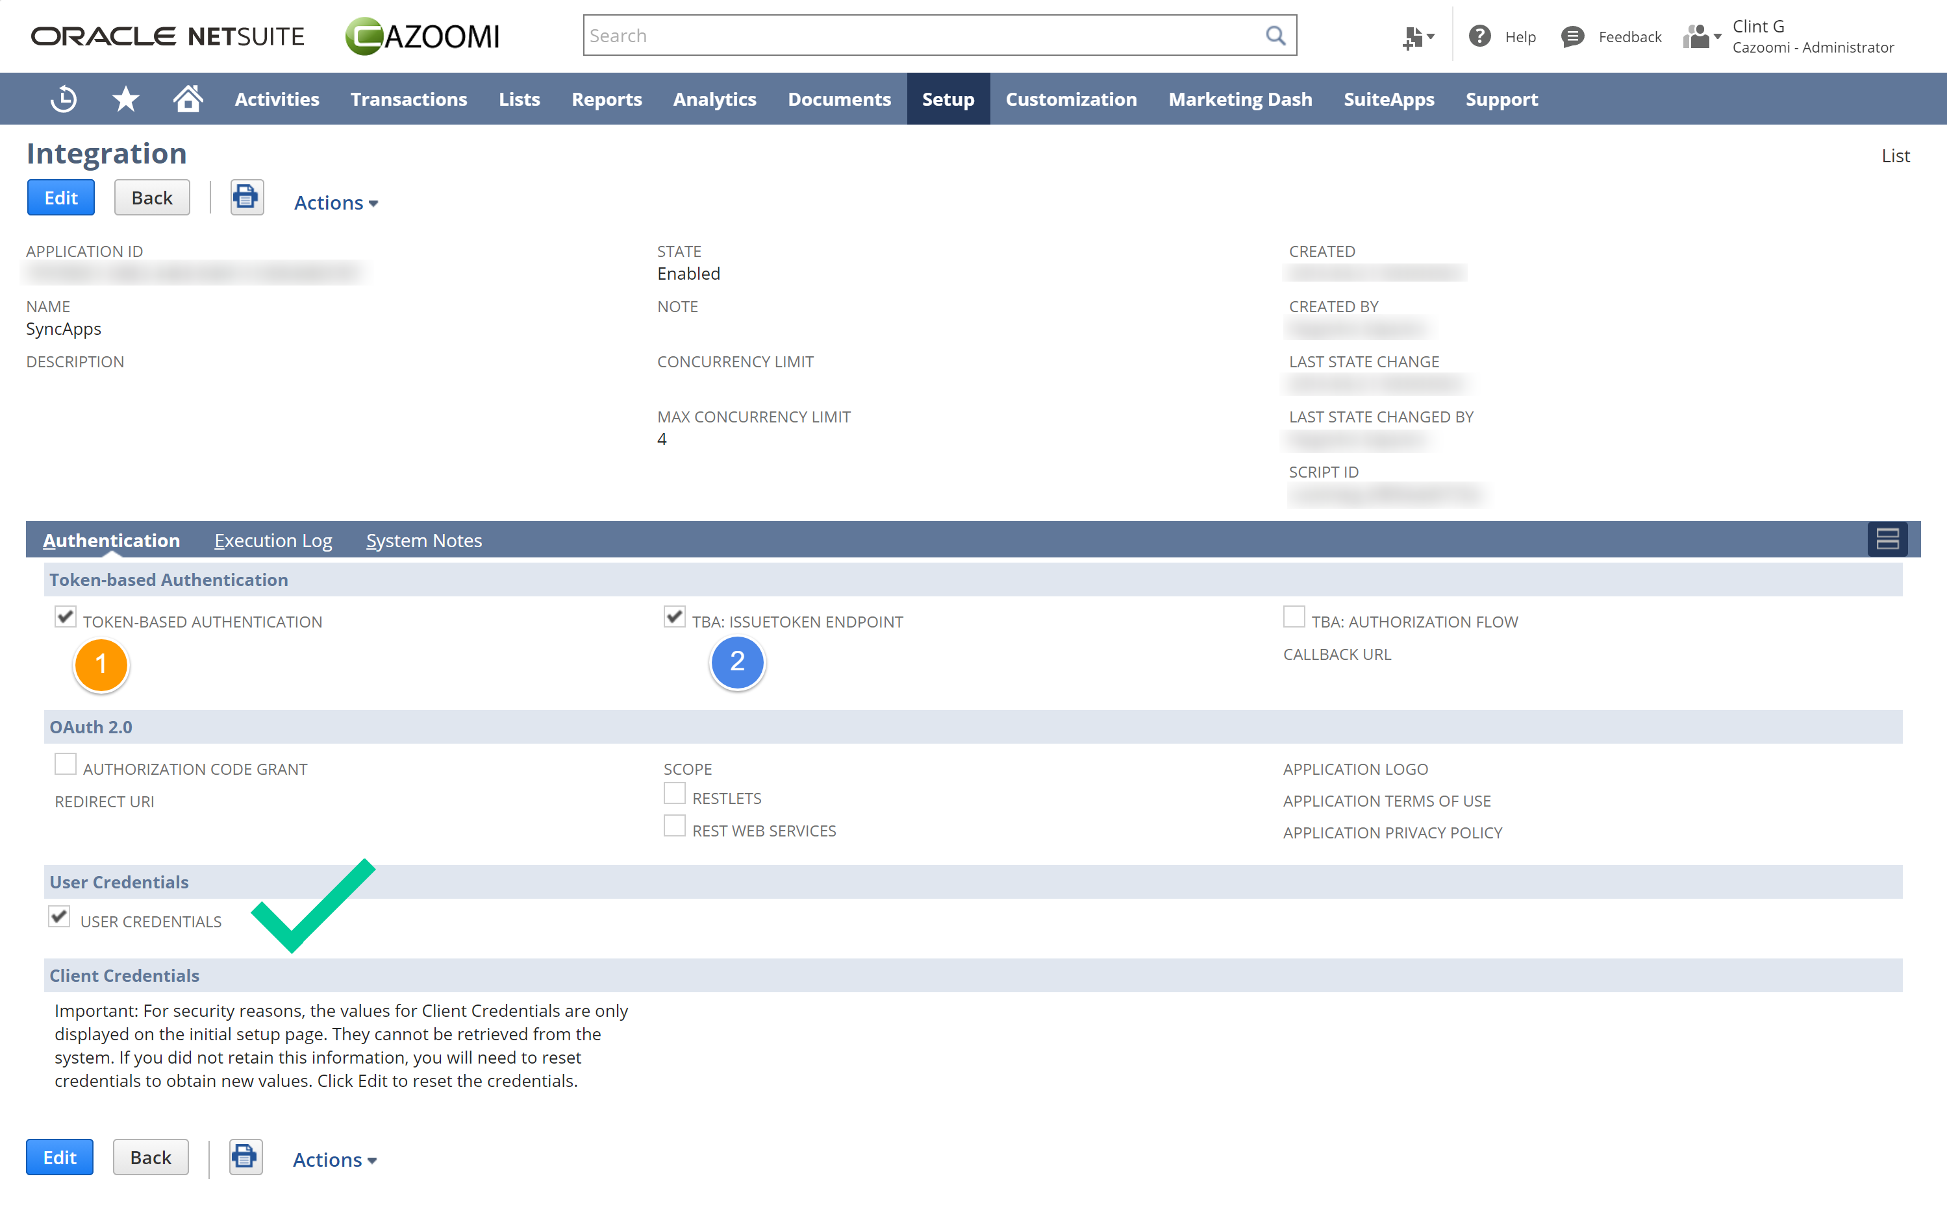Click the list view icon on Authentication bar

(1887, 539)
